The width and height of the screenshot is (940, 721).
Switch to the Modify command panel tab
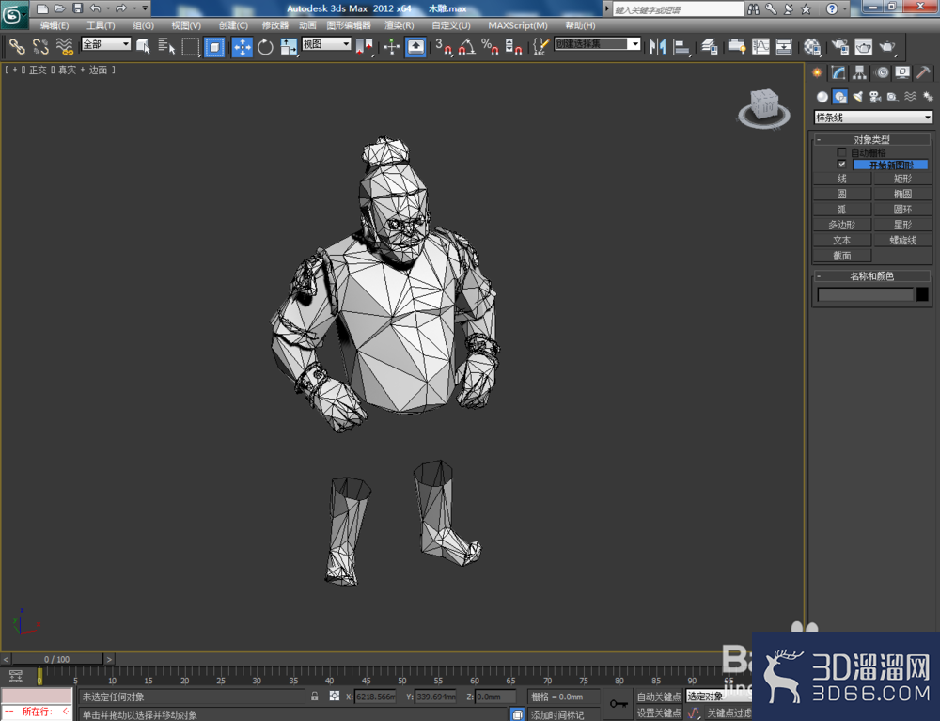pyautogui.click(x=838, y=73)
